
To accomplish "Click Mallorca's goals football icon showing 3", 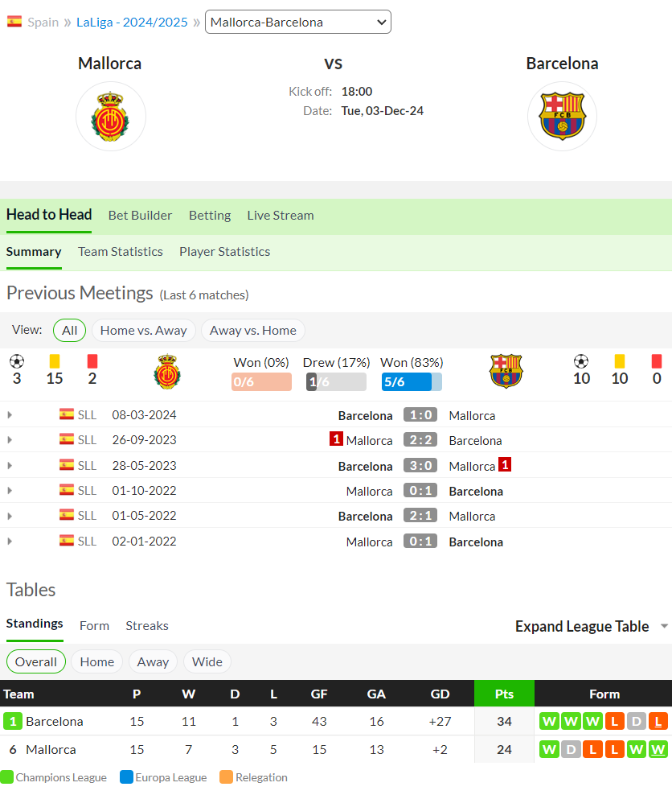I will 17,361.
